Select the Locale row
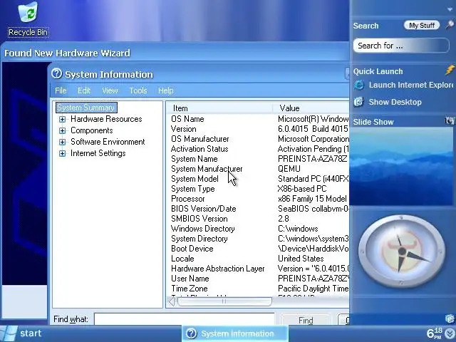Image resolution: width=456 pixels, height=342 pixels. (259, 259)
